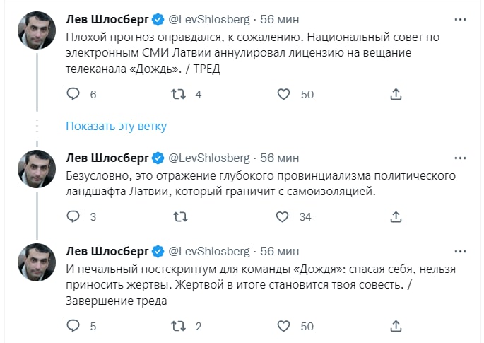Image resolution: width=484 pixels, height=343 pixels.
Task: Open more options on the last tweet
Action: [x=460, y=251]
